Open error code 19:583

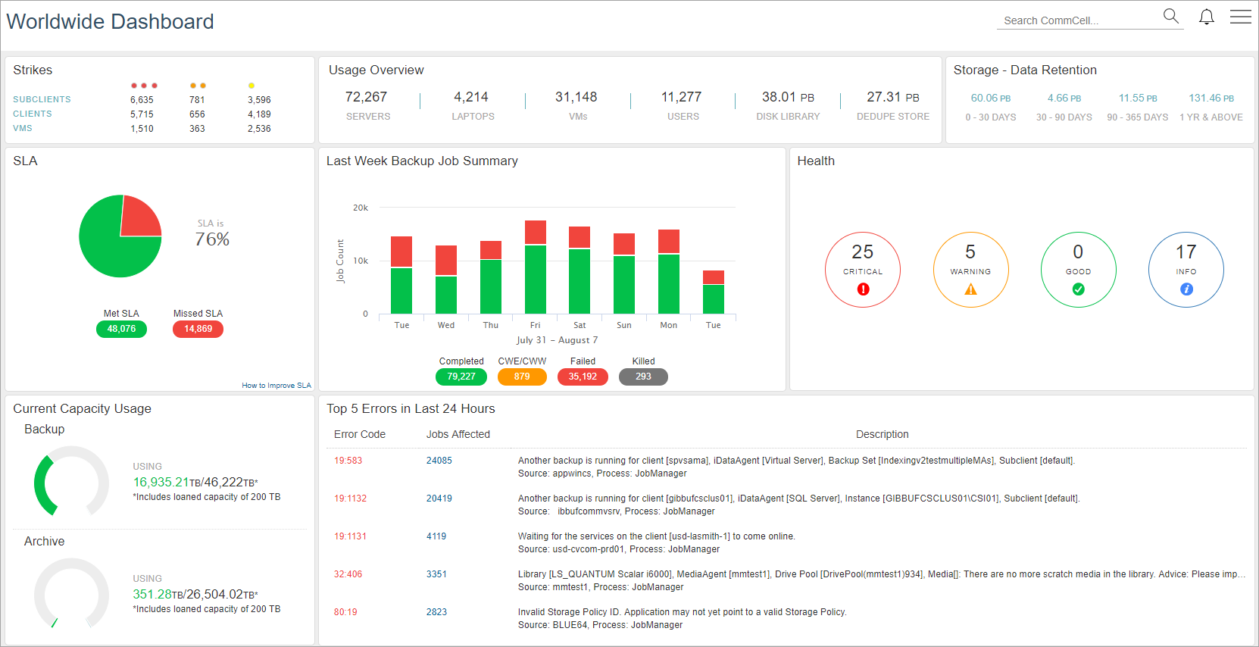click(348, 461)
